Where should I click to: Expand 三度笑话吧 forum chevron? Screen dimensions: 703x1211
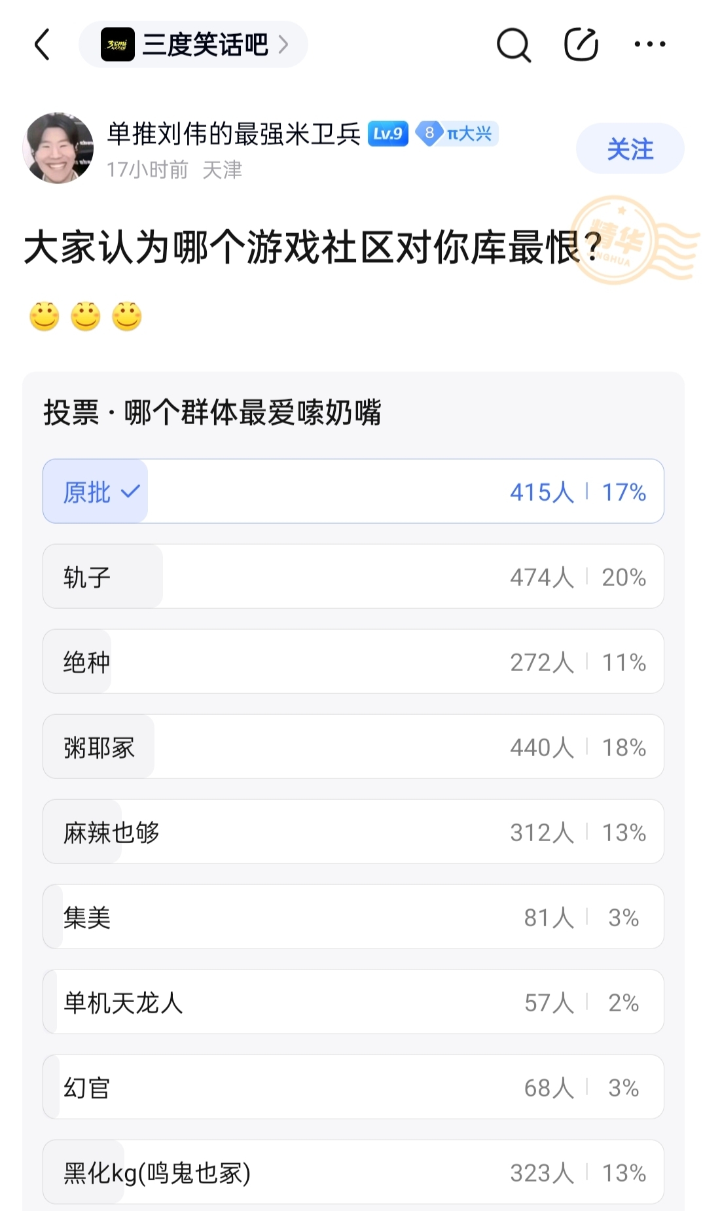283,45
